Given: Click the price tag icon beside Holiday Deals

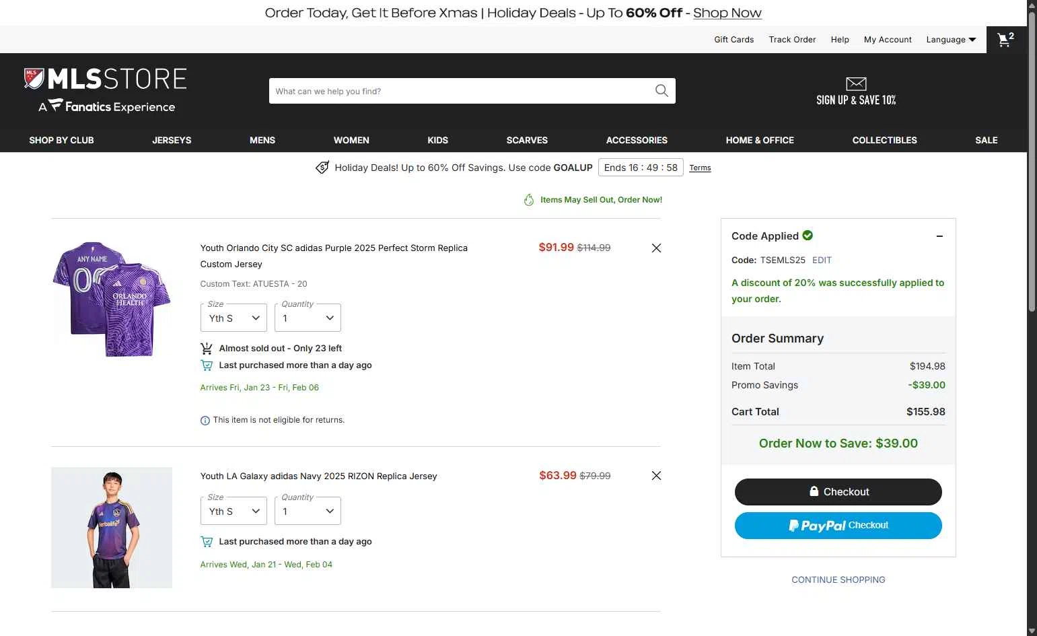Looking at the screenshot, I should 323,168.
